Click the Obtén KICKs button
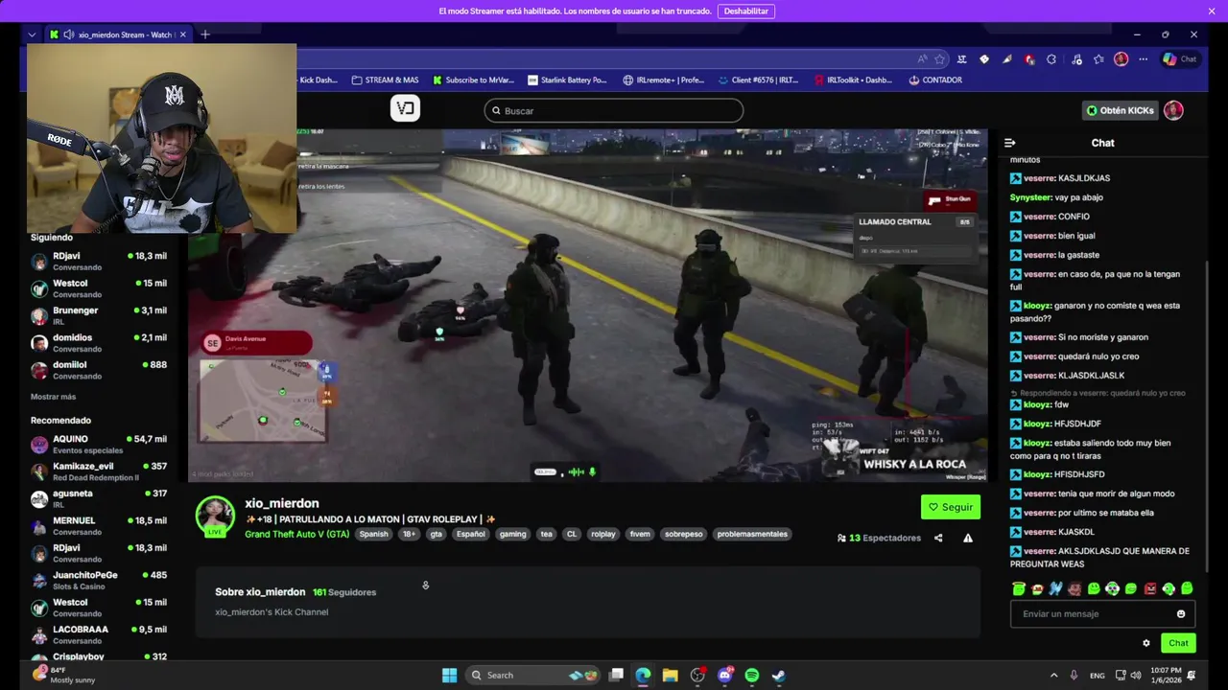The height and width of the screenshot is (690, 1228). 1120,111
